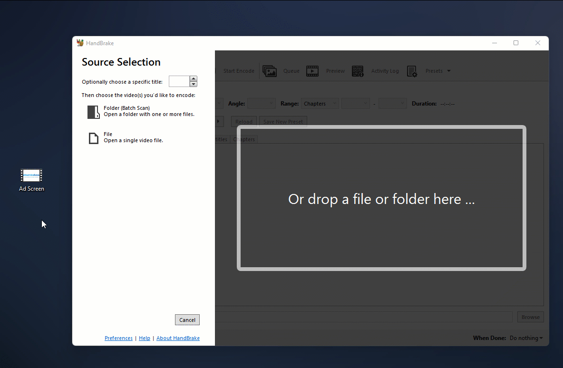Cancel the source selection
Image resolution: width=563 pixels, height=368 pixels.
187,320
